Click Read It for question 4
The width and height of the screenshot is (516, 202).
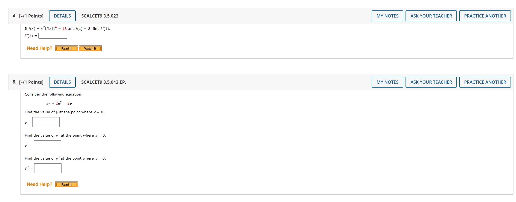(66, 48)
